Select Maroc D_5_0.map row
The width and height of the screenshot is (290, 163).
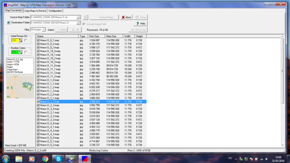91,138
